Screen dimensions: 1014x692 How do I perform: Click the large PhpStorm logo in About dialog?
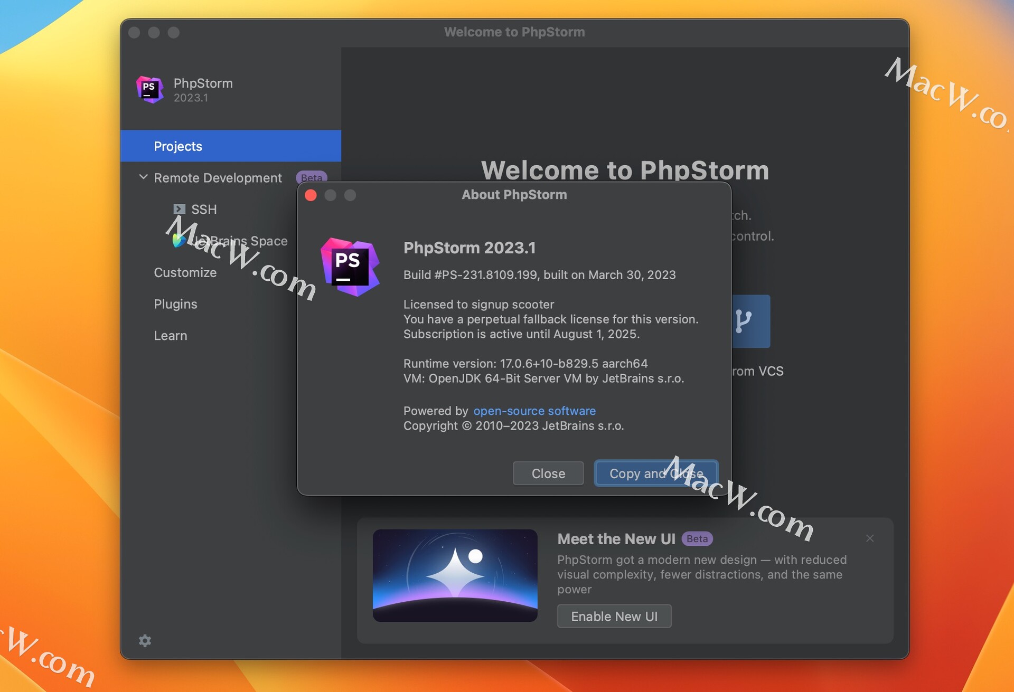pyautogui.click(x=350, y=267)
